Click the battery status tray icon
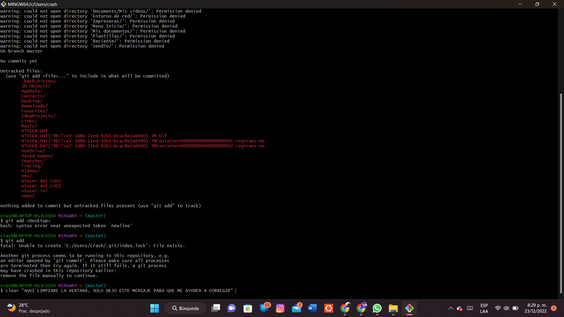Viewport: 564px width, 317px height. 516,308
